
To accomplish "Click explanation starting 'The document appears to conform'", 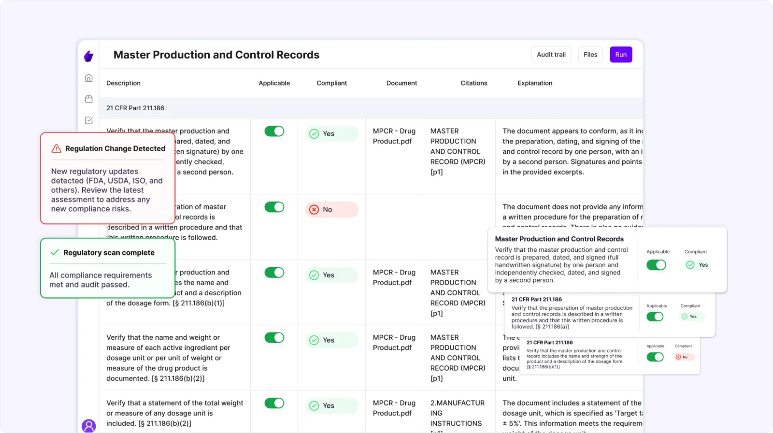I will pos(573,151).
